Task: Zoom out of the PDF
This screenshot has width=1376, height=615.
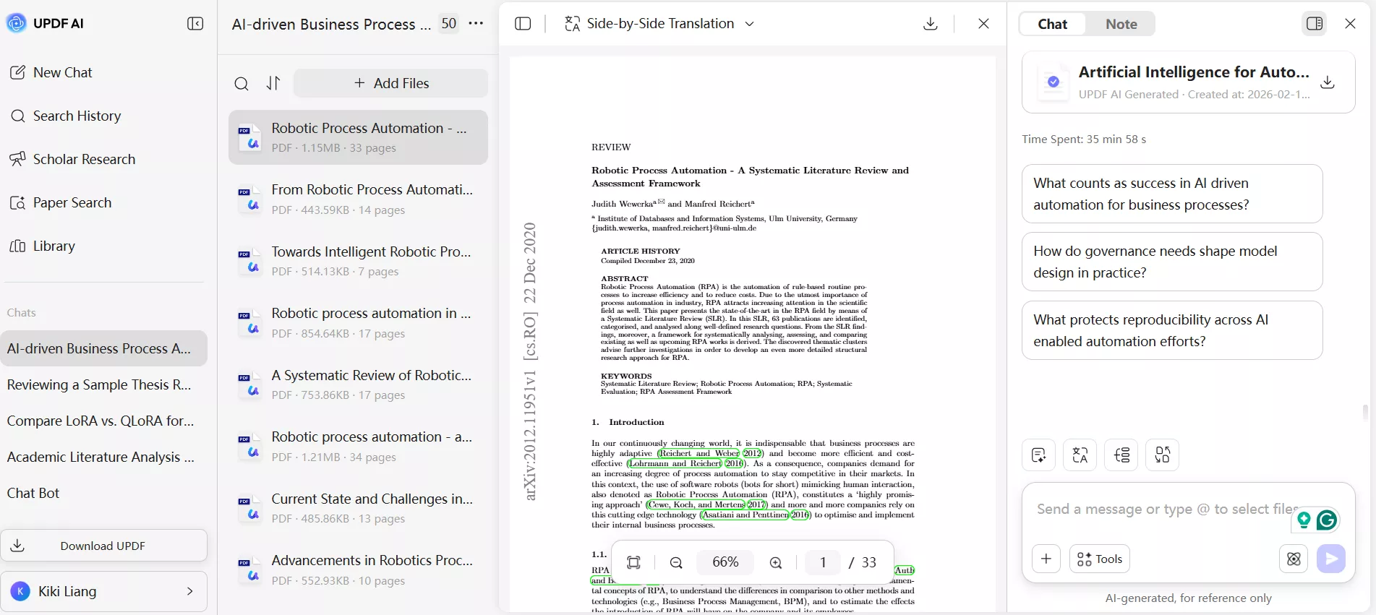Action: point(676,563)
